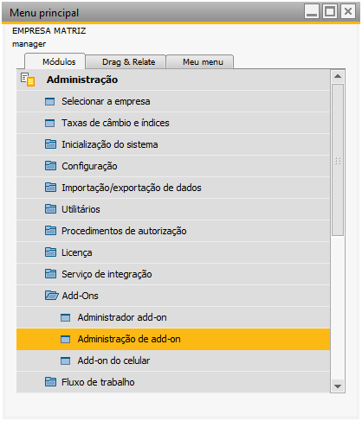The height and width of the screenshot is (421, 362).
Task: Click the folder icon next to Utilitários
Action: pos(50,209)
